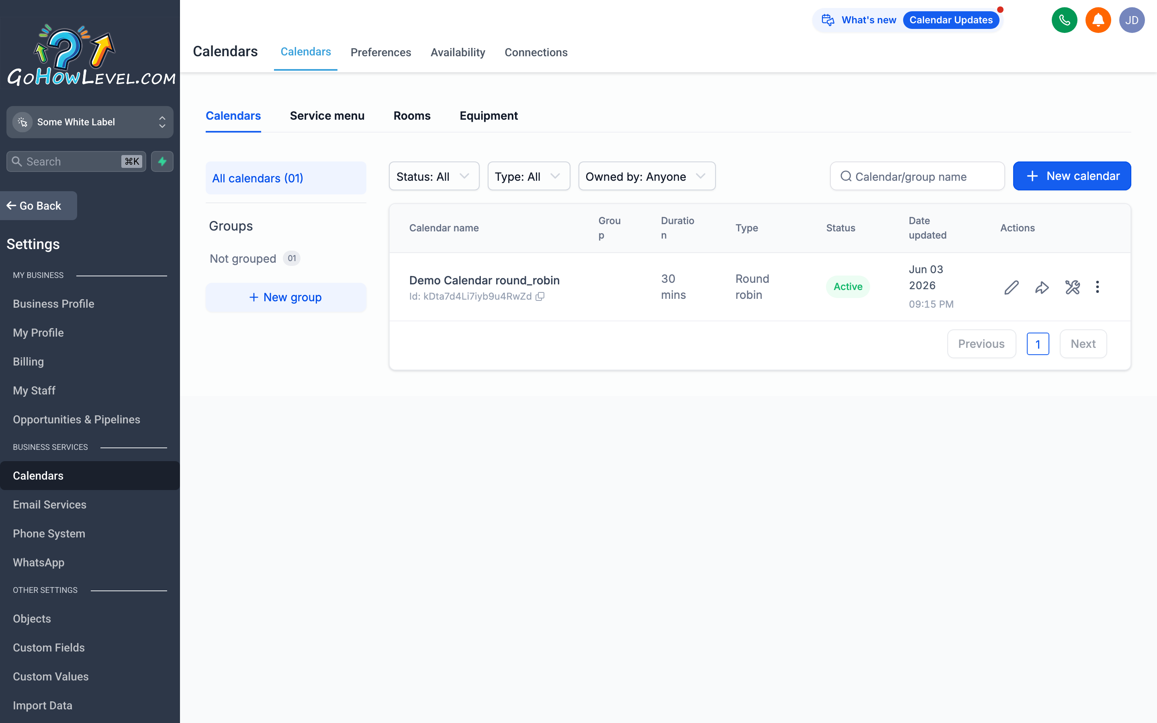The height and width of the screenshot is (723, 1157).
Task: Click the Next pagination button
Action: (1083, 344)
